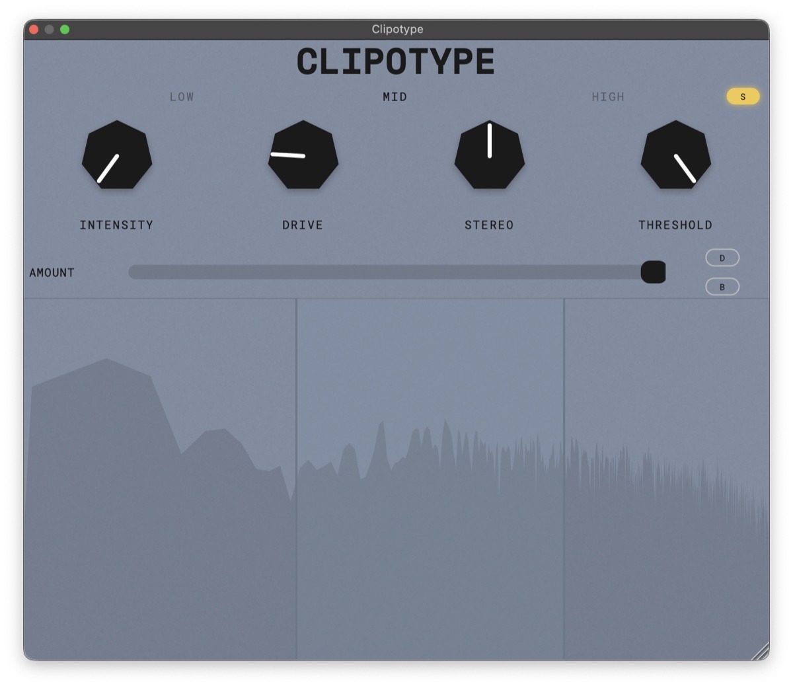This screenshot has height=688, width=793.
Task: Click the CLIPOTYPE logo title
Action: tap(395, 61)
